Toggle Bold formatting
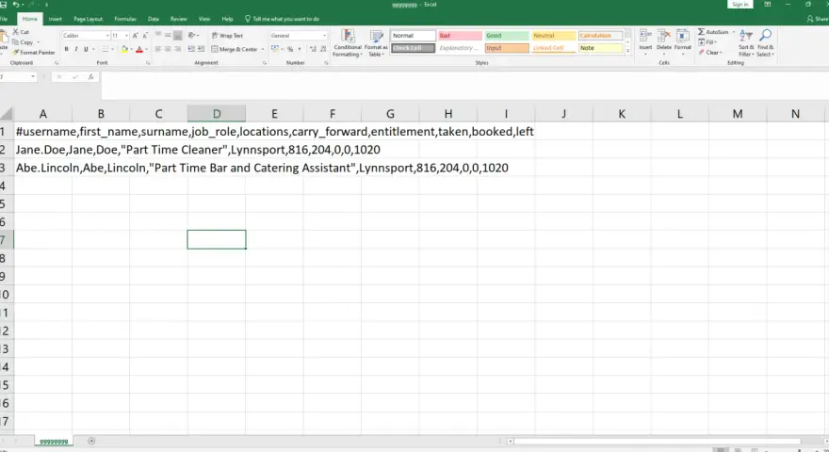The image size is (829, 452). coord(66,49)
